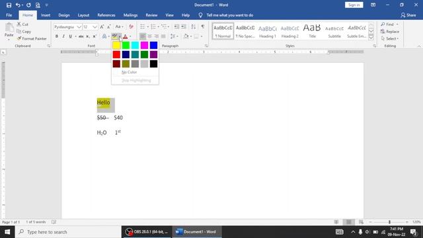Open Text Effects and Typography icon

[104, 36]
